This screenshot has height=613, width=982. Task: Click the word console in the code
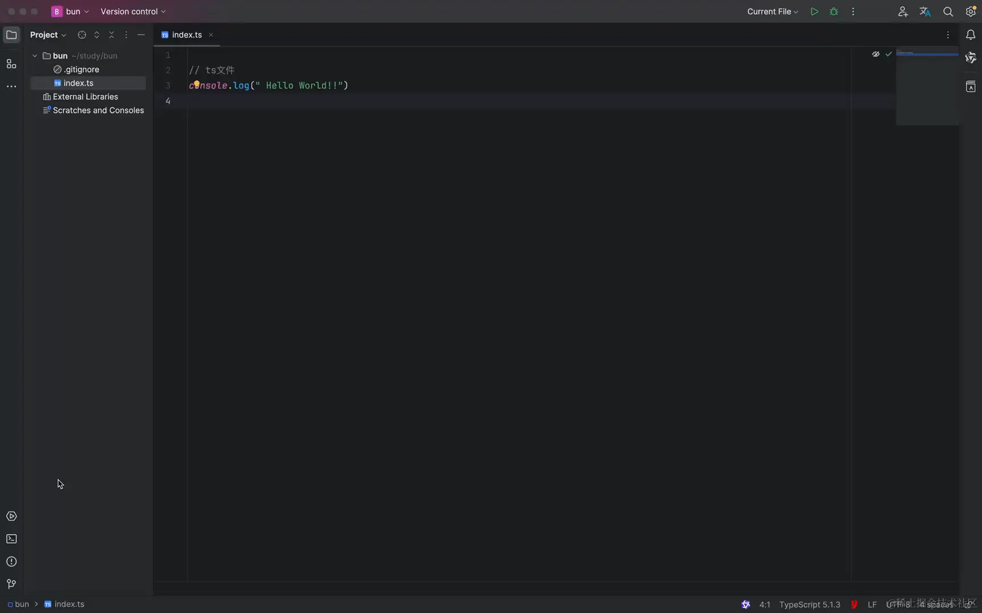[208, 85]
